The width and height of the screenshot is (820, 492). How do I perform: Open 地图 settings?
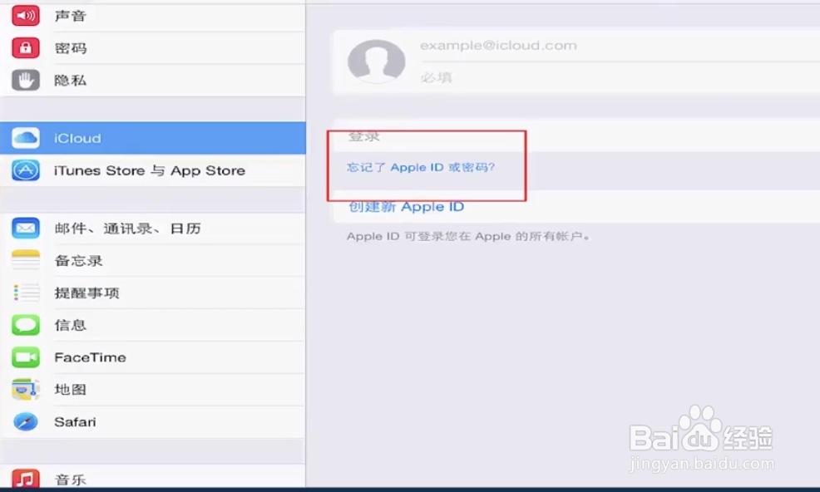153,390
